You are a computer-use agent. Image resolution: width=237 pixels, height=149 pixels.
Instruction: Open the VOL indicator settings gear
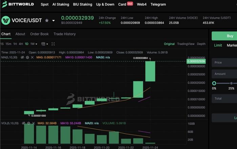(28, 123)
